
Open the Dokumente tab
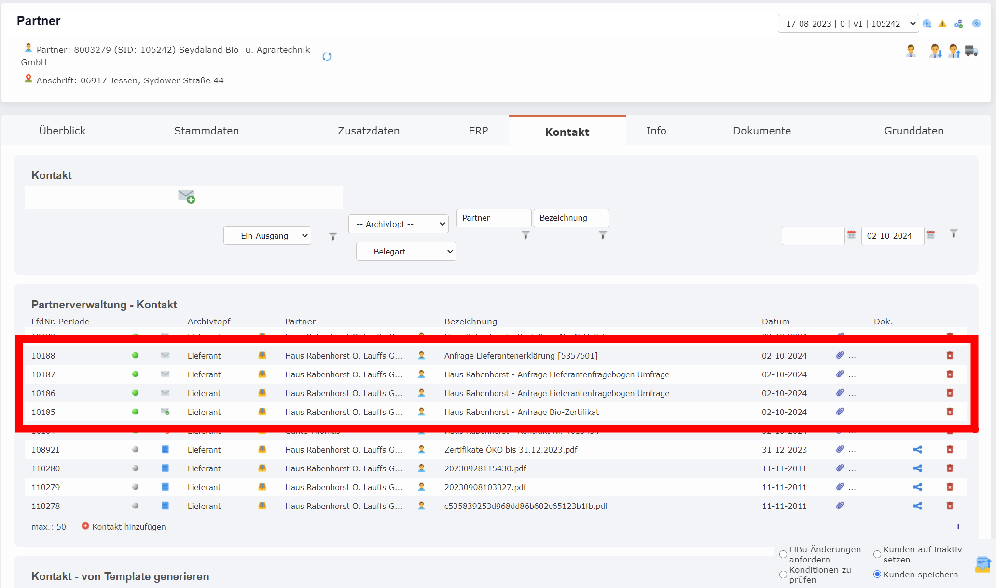761,131
